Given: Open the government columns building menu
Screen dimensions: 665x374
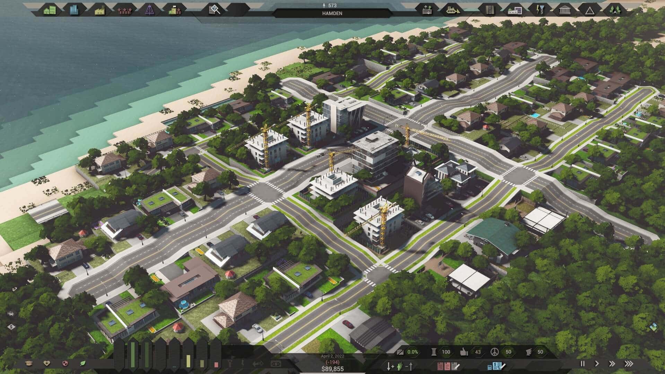Looking at the screenshot, I should 565,10.
